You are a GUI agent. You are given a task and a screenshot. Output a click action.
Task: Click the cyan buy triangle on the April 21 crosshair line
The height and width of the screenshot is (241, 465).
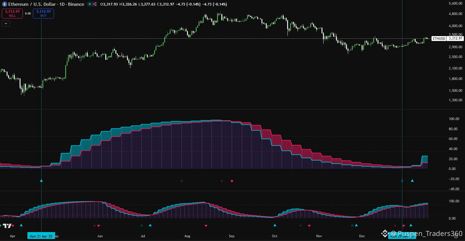click(x=41, y=181)
